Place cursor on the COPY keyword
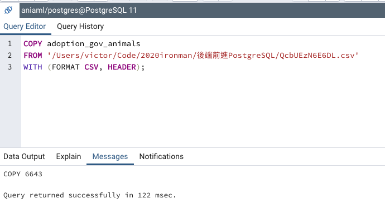The height and width of the screenshot is (213, 385). (33, 43)
